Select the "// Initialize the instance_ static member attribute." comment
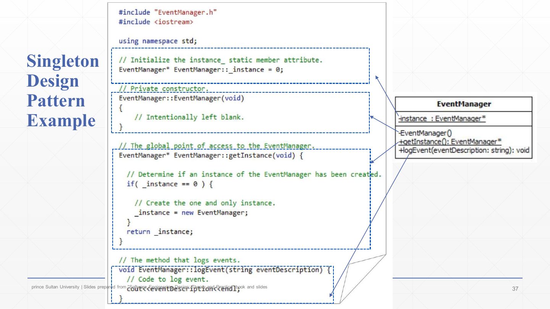 pos(221,60)
